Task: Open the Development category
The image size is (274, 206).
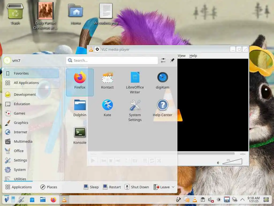Action: [31, 95]
